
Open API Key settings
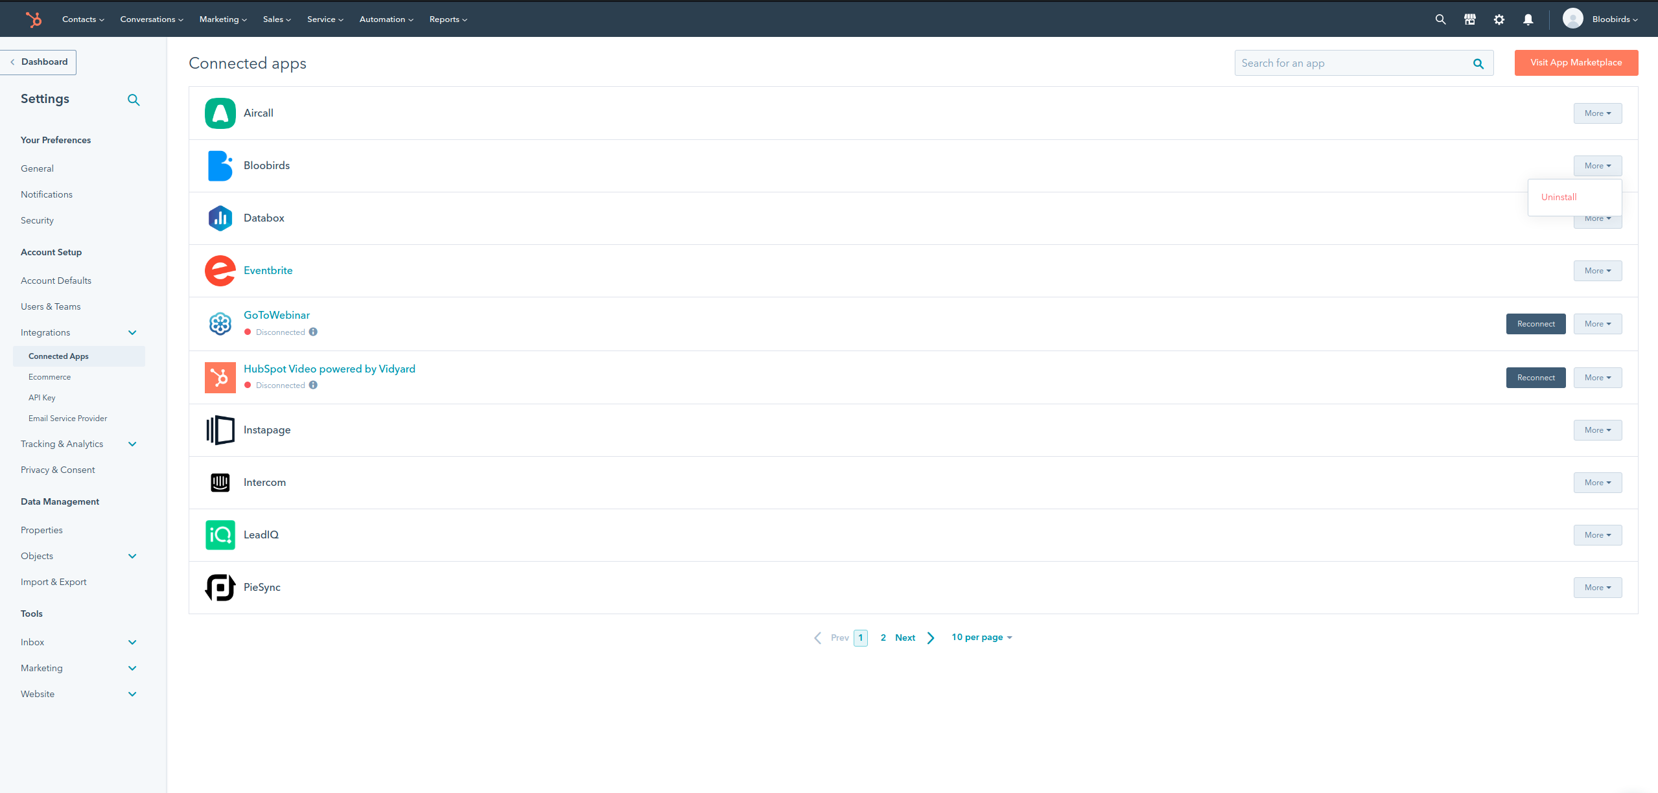[41, 398]
